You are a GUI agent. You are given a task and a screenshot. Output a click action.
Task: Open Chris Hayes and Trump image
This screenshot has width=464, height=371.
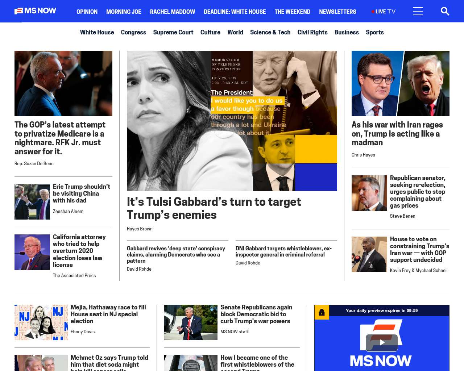click(x=401, y=83)
